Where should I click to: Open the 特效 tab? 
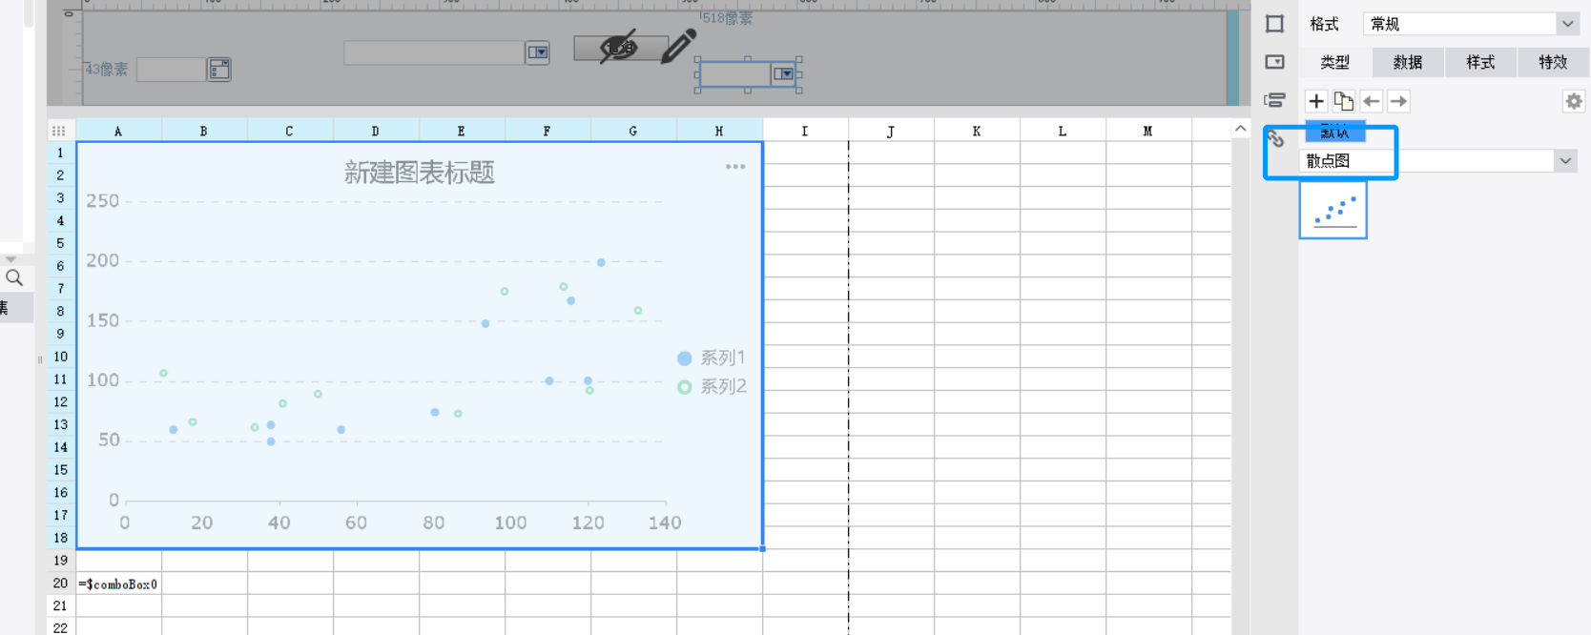pos(1552,62)
